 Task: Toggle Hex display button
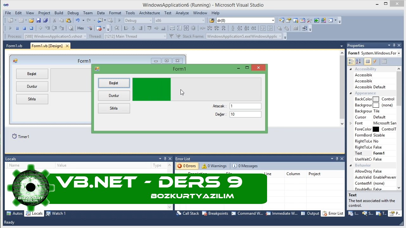[81, 28]
